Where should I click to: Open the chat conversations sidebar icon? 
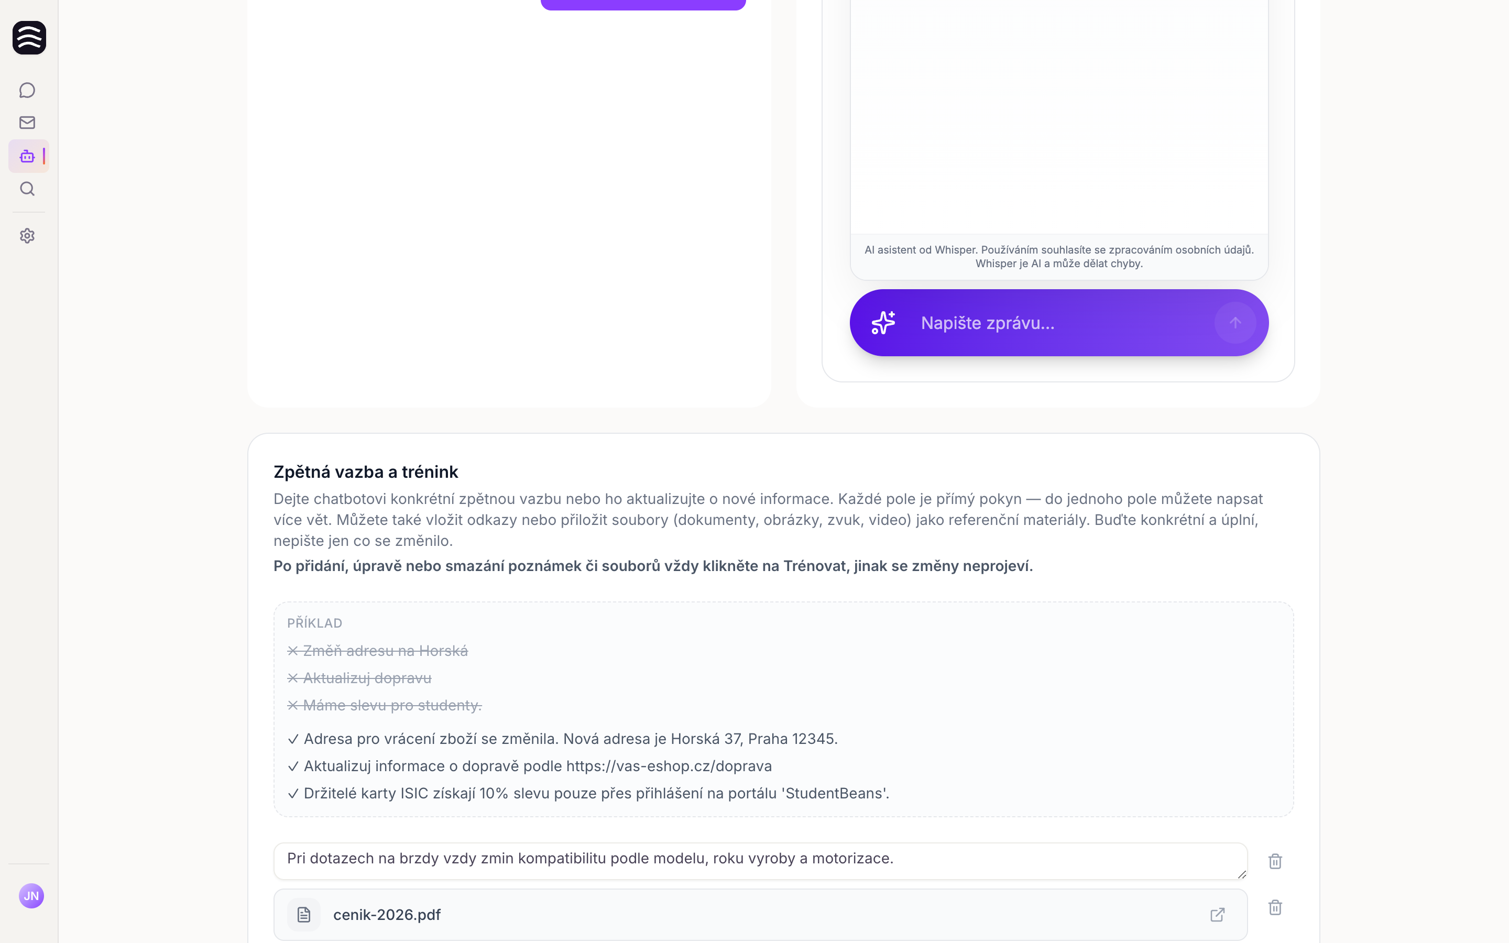click(27, 91)
